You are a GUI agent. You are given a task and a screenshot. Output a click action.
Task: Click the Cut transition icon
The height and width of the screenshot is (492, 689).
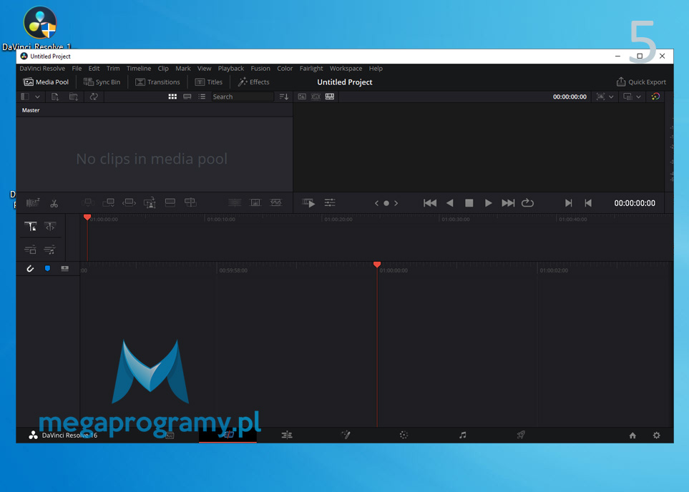click(235, 202)
